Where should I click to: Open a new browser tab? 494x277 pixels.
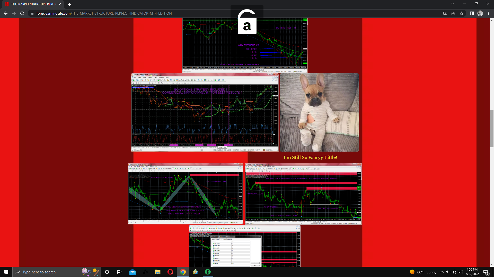(x=69, y=4)
